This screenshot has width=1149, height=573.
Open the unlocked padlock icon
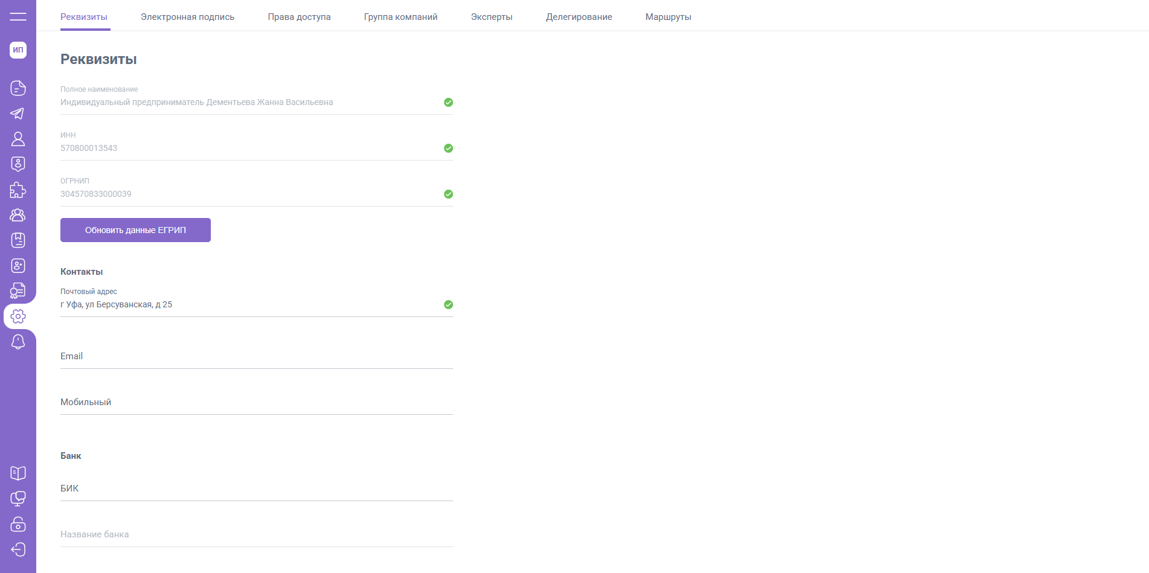18,524
